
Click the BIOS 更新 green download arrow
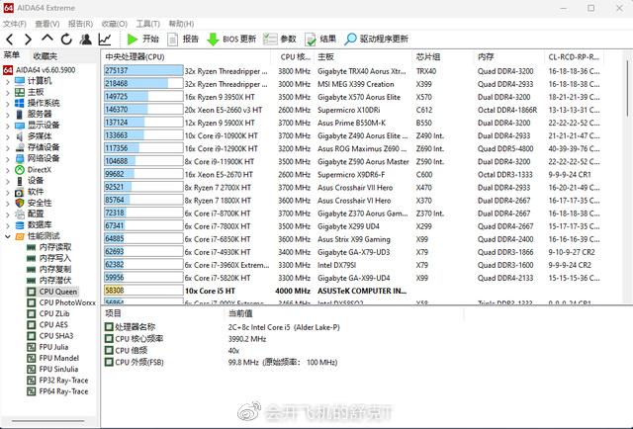pos(213,40)
